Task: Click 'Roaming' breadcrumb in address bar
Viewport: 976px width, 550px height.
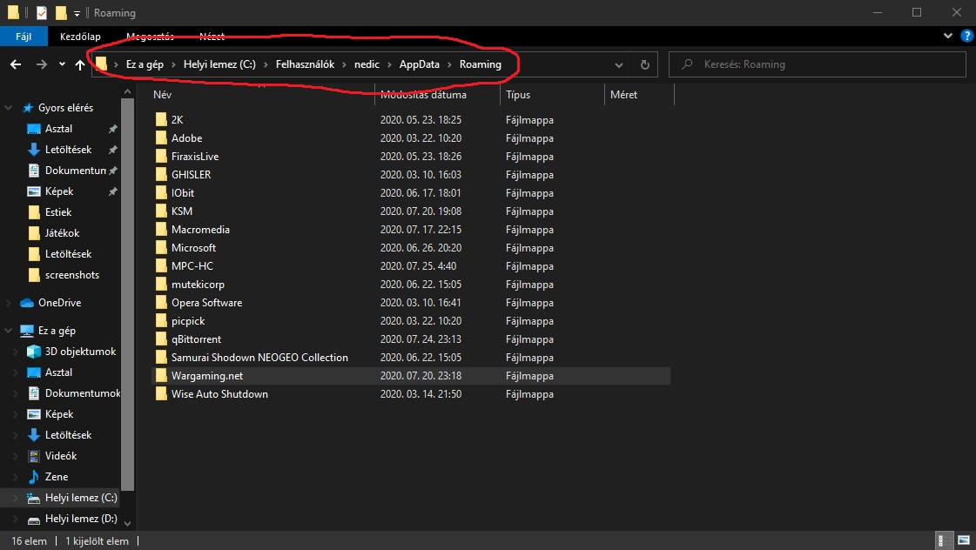Action: pyautogui.click(x=480, y=64)
